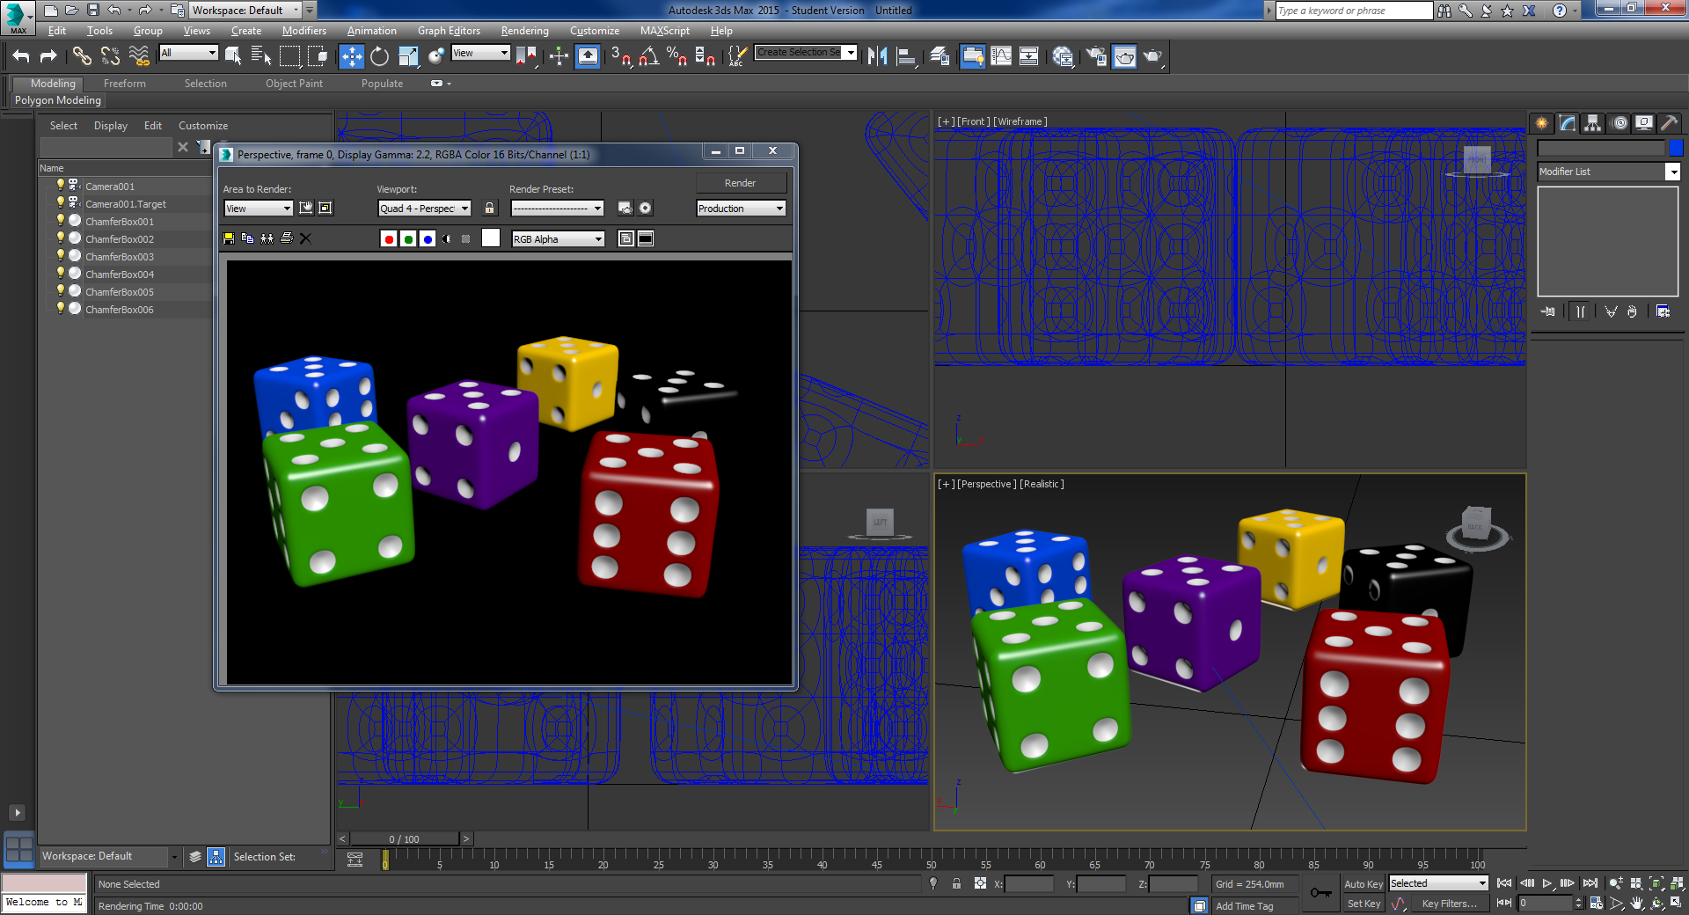Click the Print Image icon in render window
This screenshot has width=1689, height=915.
pos(286,238)
